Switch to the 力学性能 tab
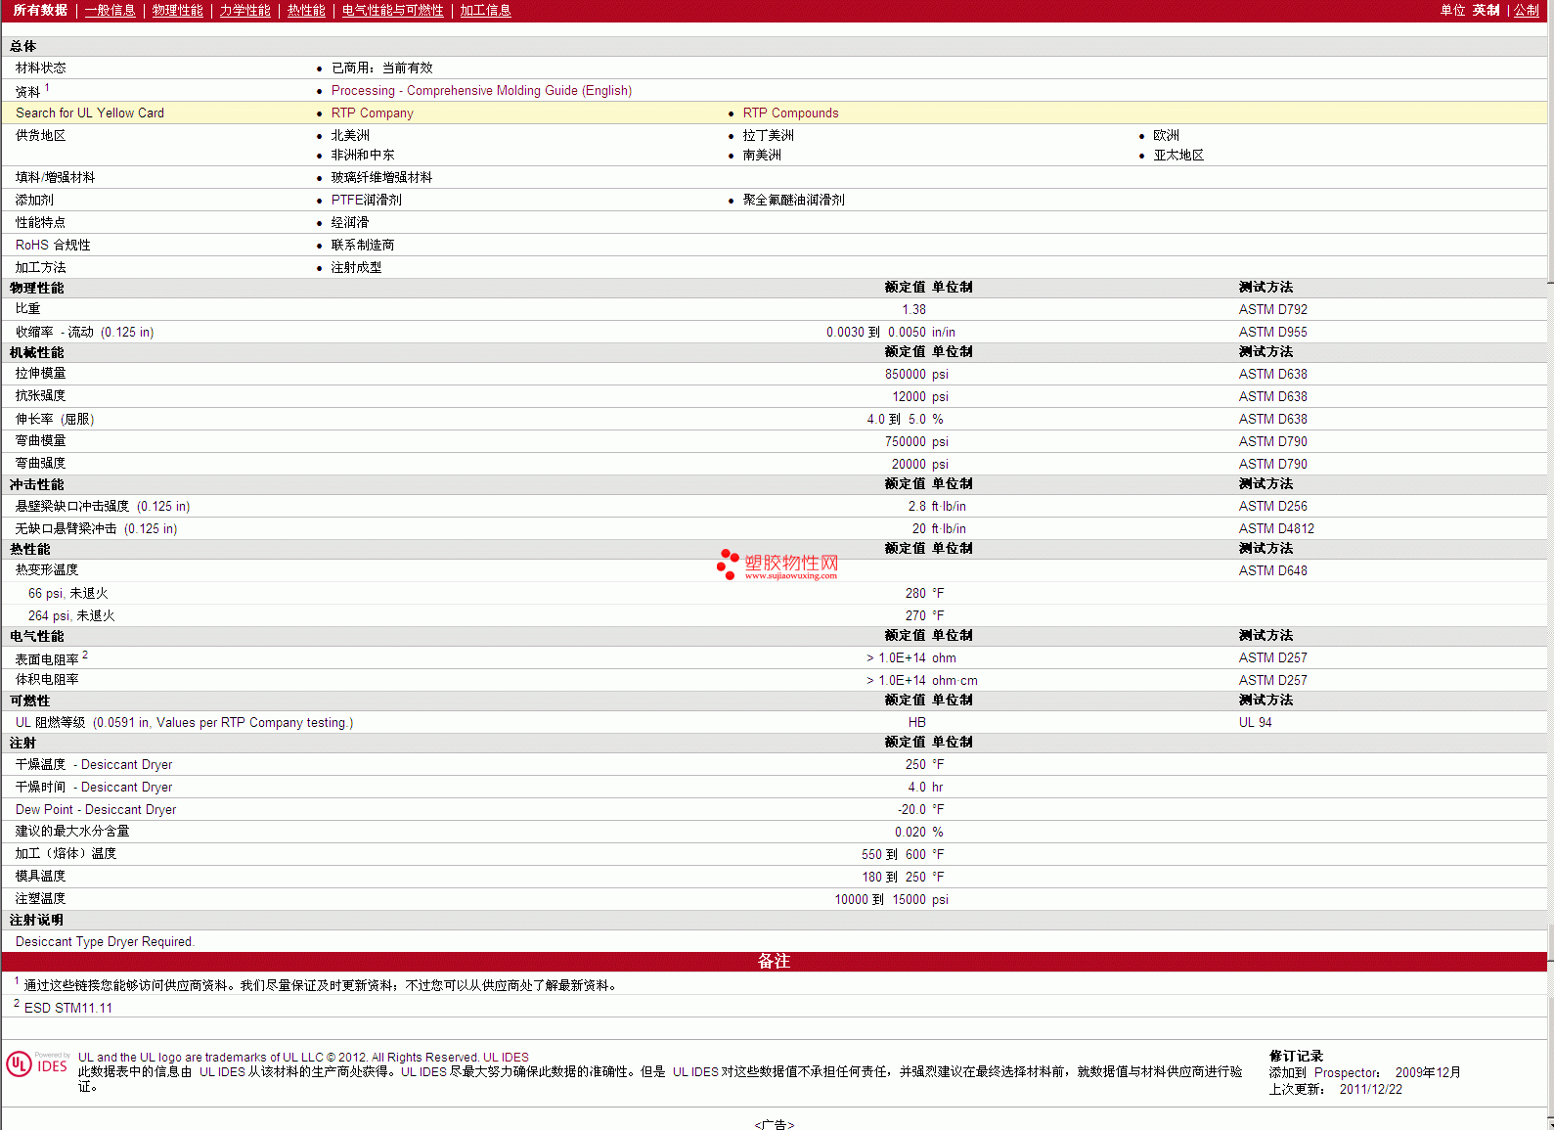This screenshot has height=1130, width=1554. point(244,10)
